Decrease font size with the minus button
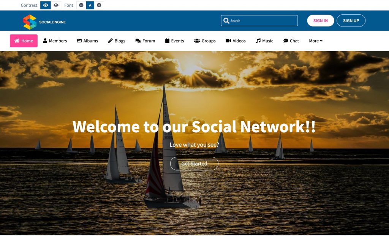The height and width of the screenshot is (236, 389). (x=81, y=5)
